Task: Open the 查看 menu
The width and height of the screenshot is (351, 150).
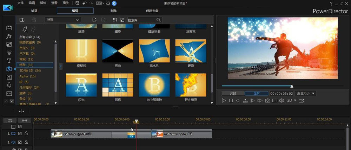Action: tap(54, 3)
